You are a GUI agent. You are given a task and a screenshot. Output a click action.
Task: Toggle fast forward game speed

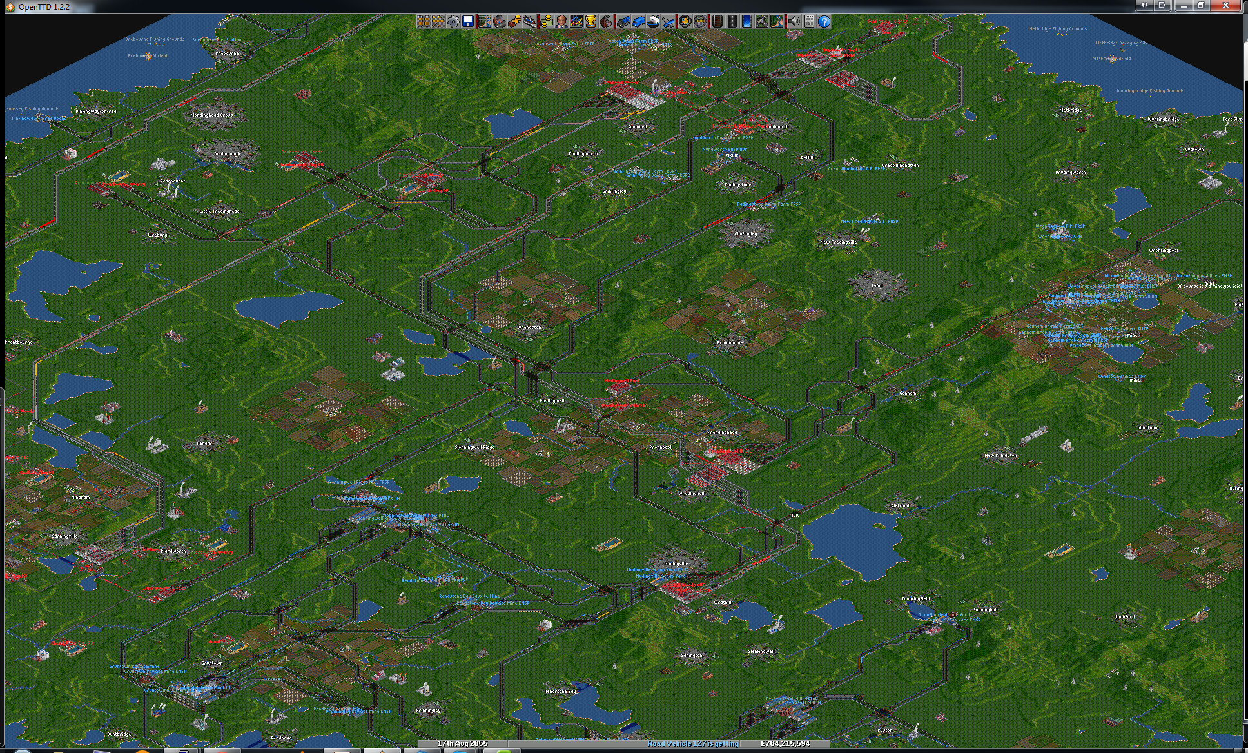438,21
